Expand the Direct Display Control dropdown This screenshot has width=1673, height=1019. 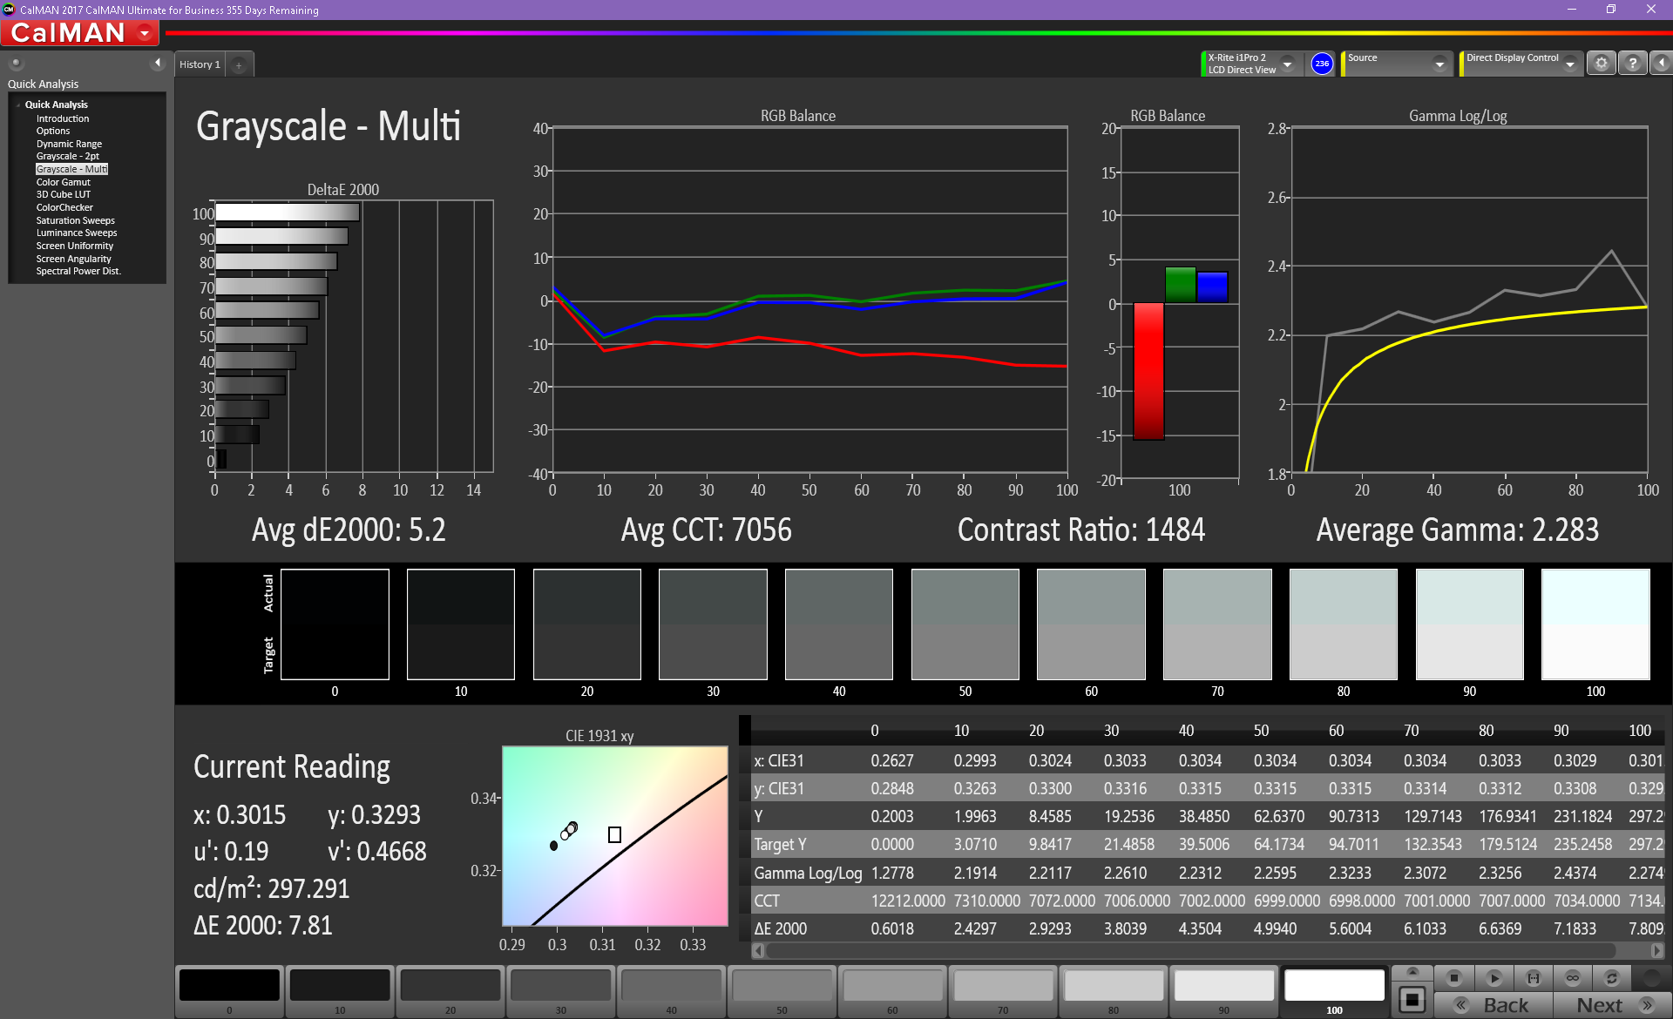pos(1569,64)
